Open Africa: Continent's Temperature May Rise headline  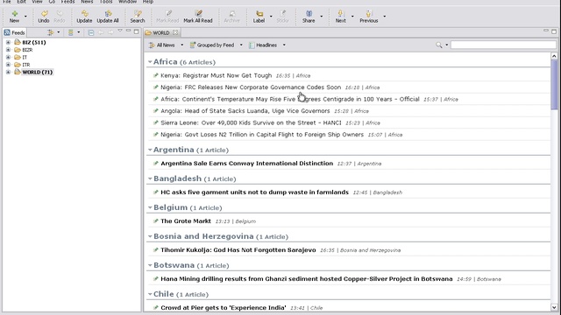(x=290, y=99)
